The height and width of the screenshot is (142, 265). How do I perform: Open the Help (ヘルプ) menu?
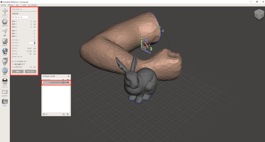point(24,5)
